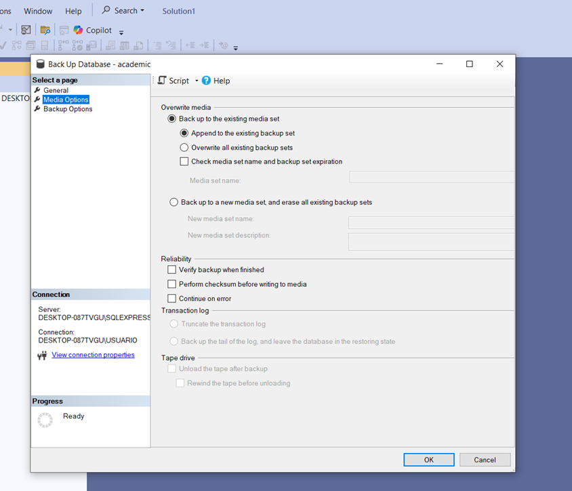Click Include Live Query Statistics icon
The width and height of the screenshot is (572, 491).
pos(77,45)
